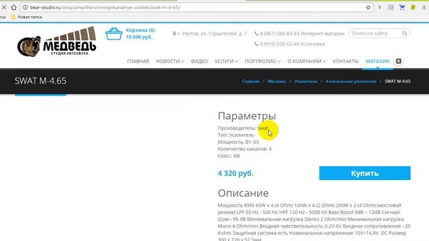
Task: Stop loading the page in browser
Action: coord(4,7)
